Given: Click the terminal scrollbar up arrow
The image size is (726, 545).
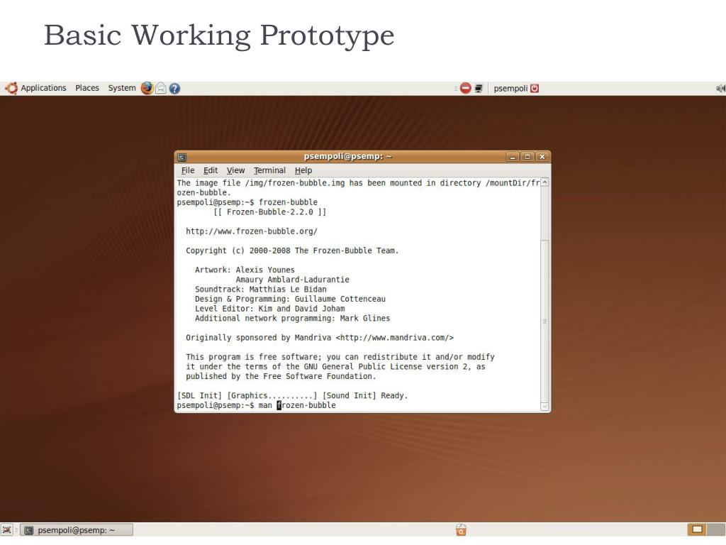Looking at the screenshot, I should pyautogui.click(x=545, y=182).
